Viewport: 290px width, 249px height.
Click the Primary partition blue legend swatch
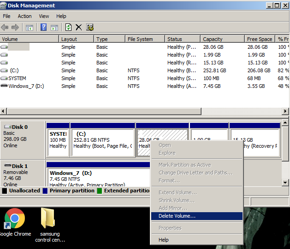(x=45, y=191)
